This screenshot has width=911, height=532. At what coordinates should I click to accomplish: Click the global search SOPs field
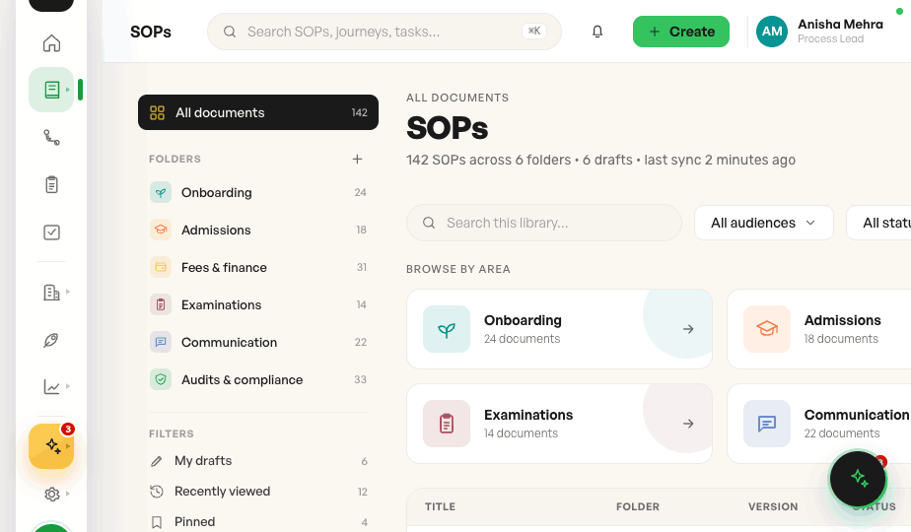tap(385, 32)
